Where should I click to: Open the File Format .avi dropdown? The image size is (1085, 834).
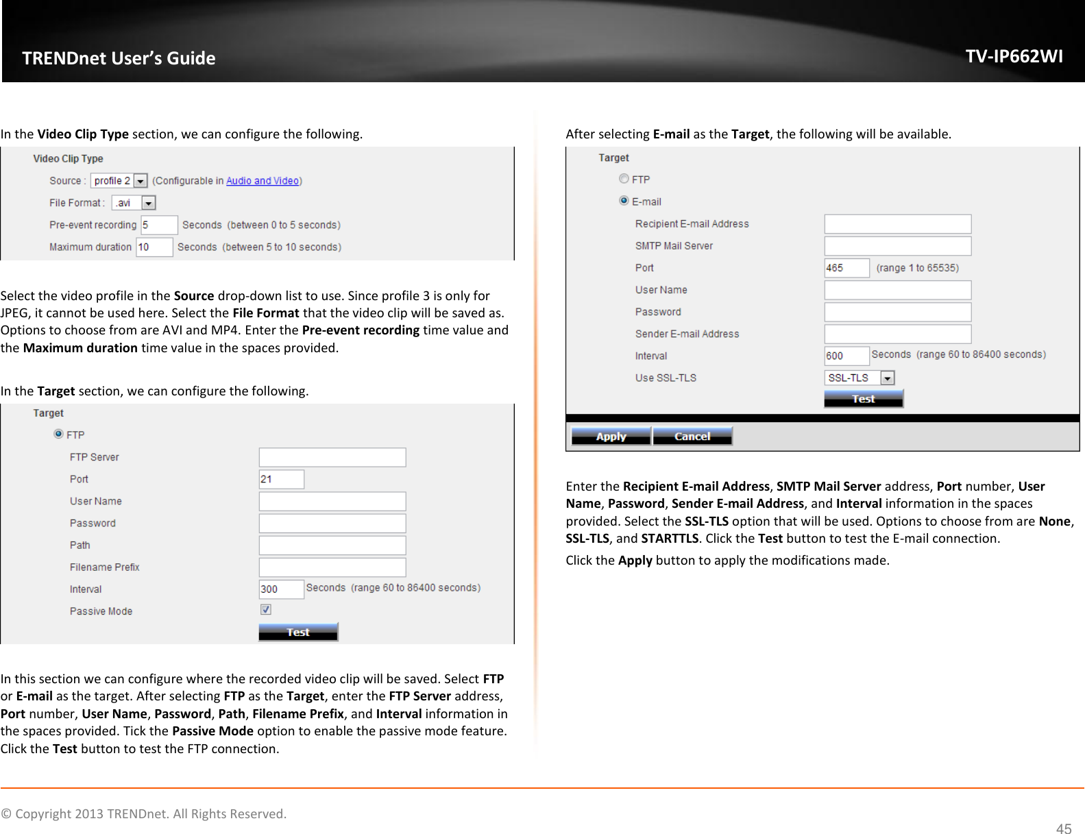pyautogui.click(x=134, y=203)
